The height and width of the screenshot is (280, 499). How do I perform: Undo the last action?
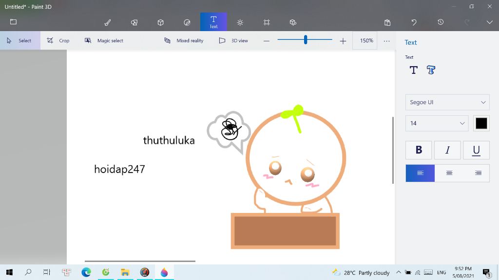tap(414, 22)
